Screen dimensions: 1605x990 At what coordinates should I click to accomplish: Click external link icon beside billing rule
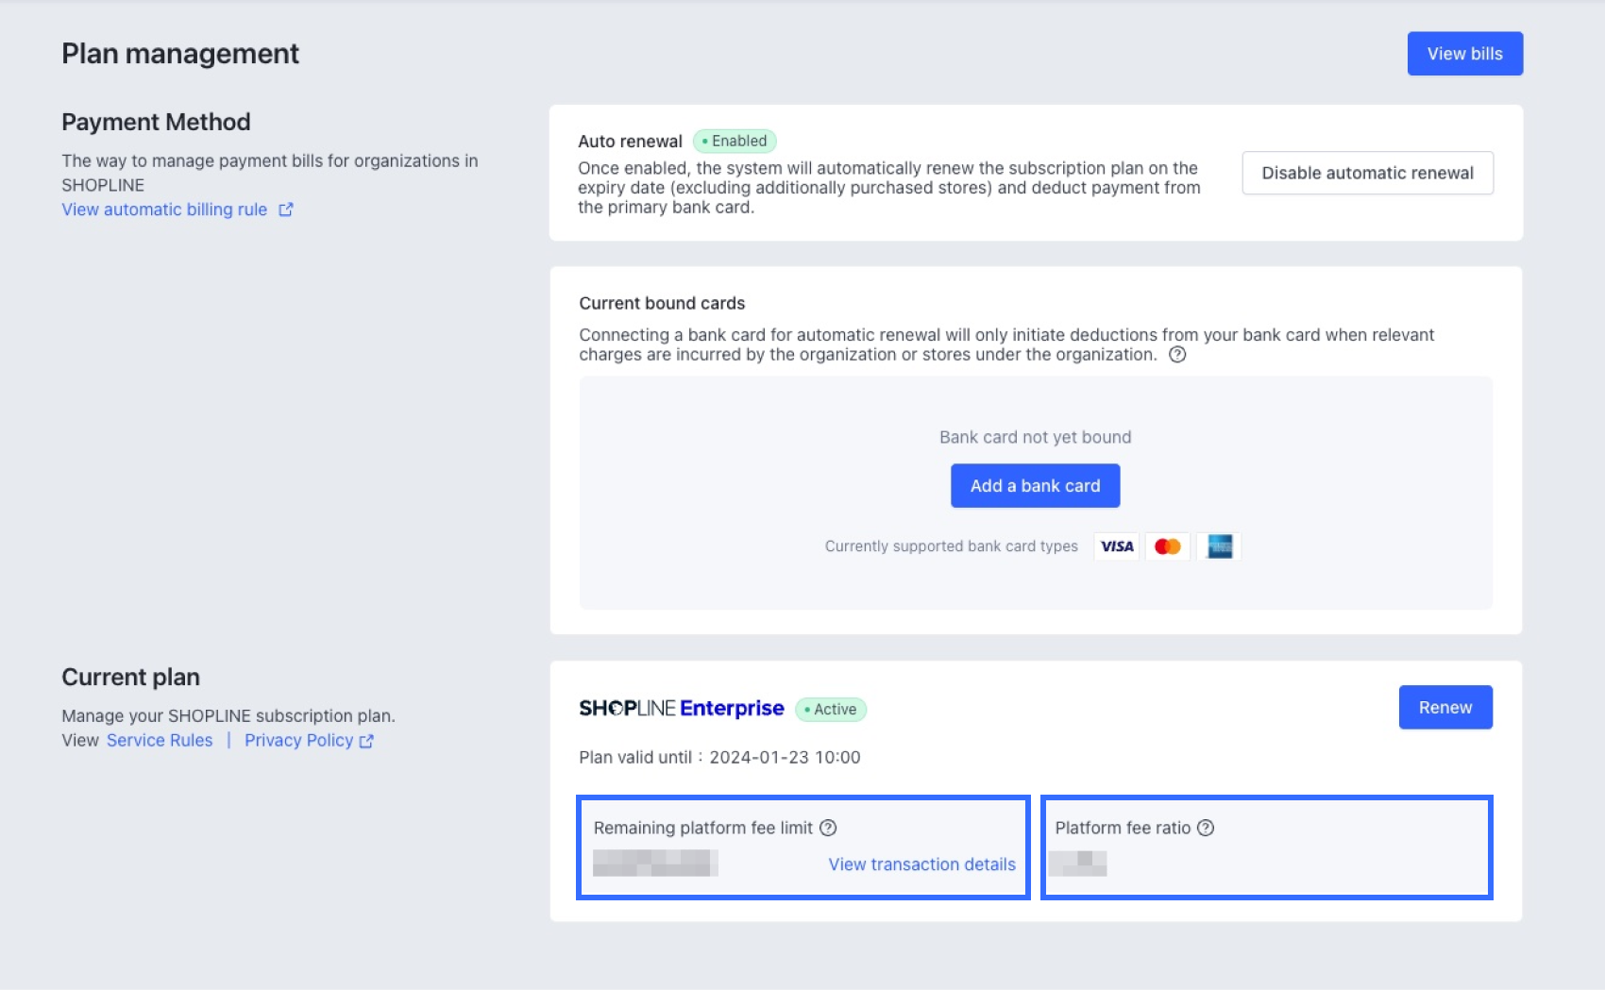[286, 210]
